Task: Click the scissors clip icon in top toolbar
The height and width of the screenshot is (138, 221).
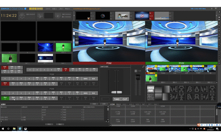Action: tap(40, 16)
